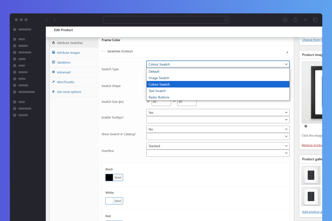The height and width of the screenshot is (221, 332).
Task: Click the Attribute Images picture icon
Action: coord(53,52)
